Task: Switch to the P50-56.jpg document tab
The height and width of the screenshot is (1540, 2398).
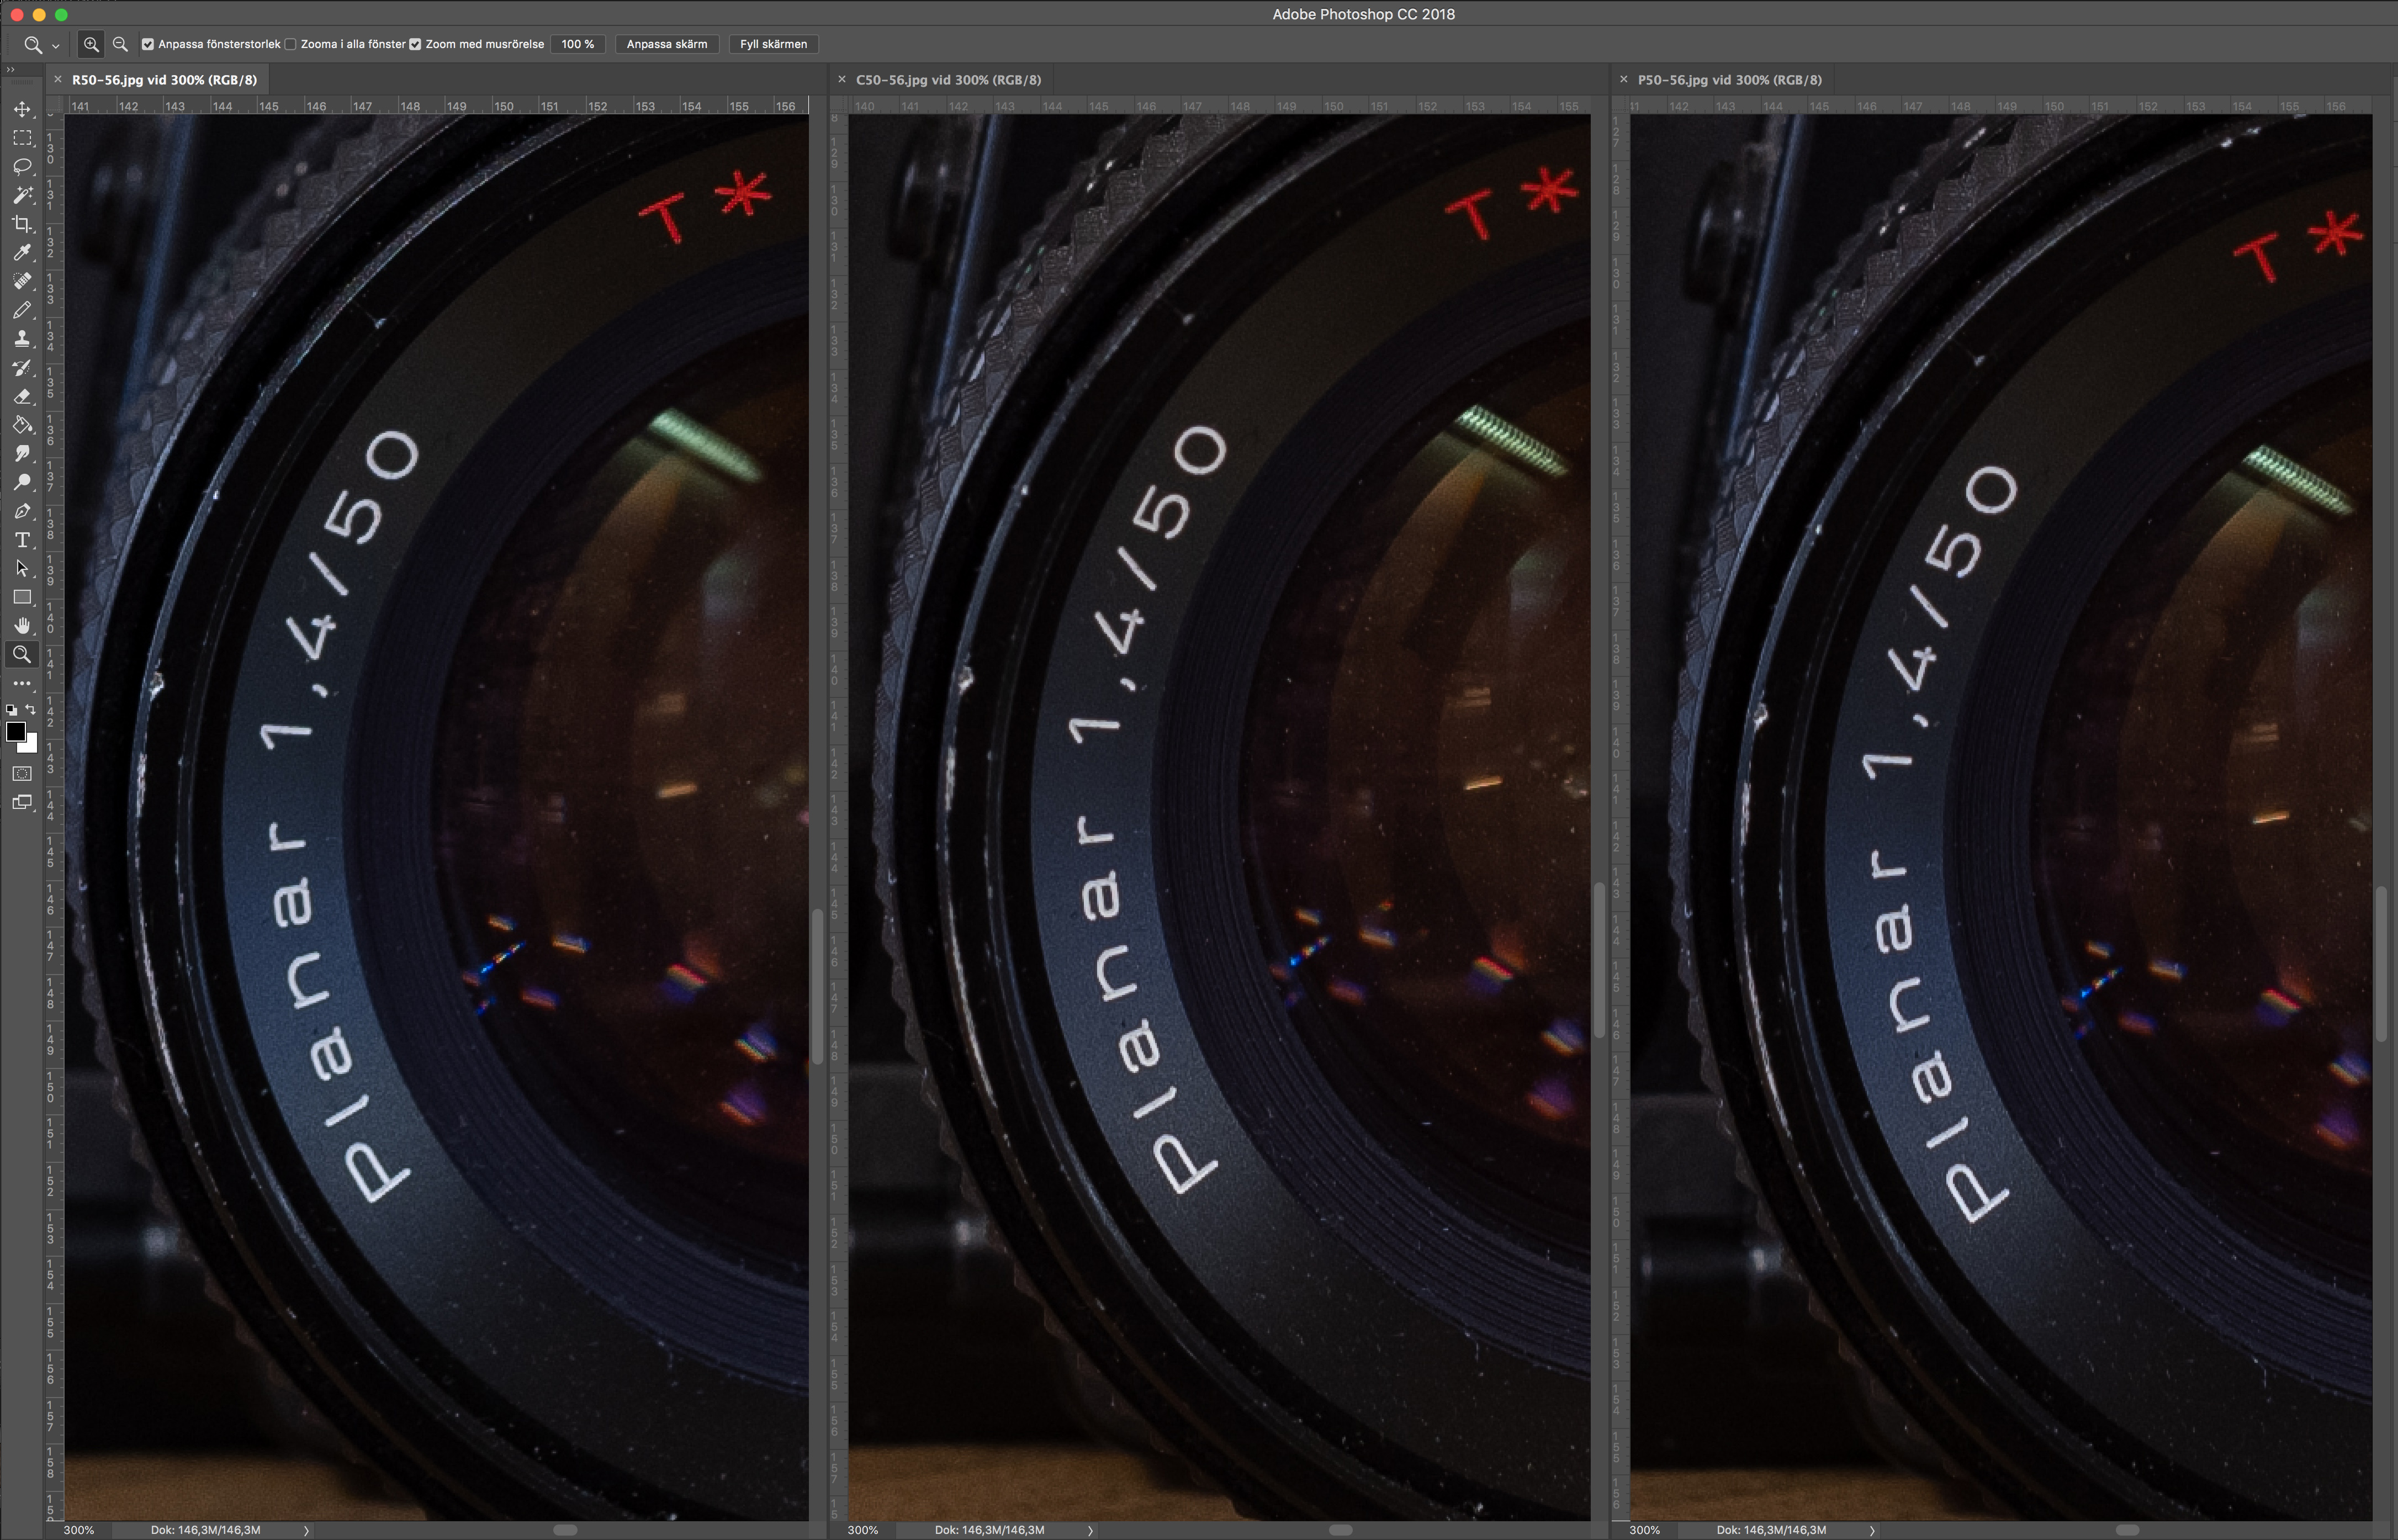Action: 1729,80
